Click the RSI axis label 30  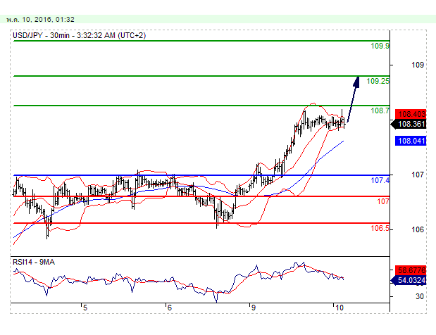point(420,297)
